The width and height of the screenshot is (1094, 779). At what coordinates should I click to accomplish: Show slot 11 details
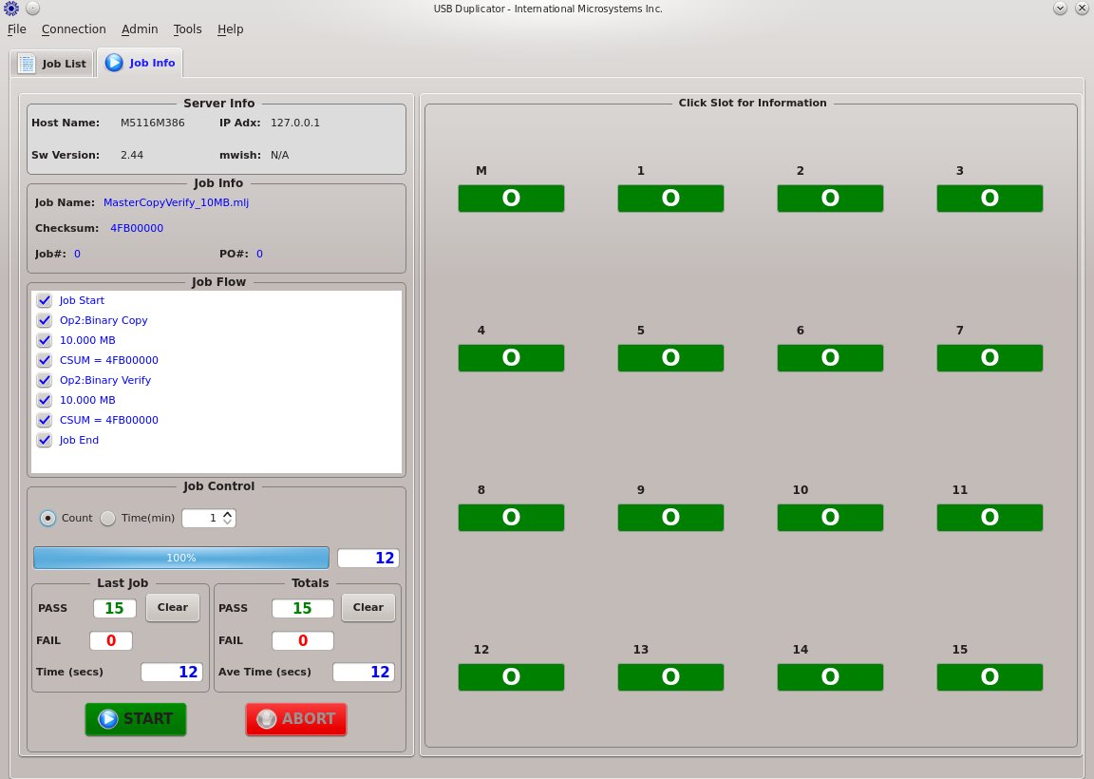click(990, 517)
